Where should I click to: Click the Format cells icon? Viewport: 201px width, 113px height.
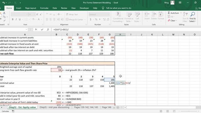[161, 16]
